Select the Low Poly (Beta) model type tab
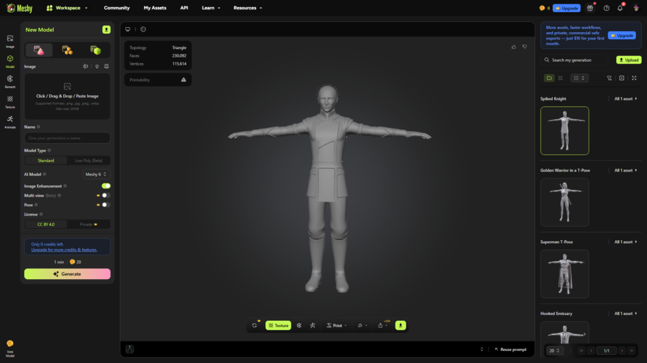The image size is (647, 363). click(x=88, y=161)
